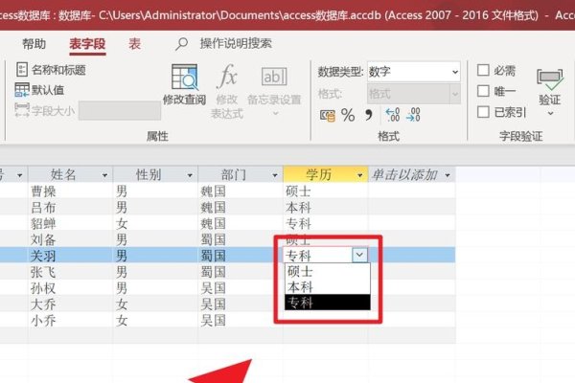
Task: Select the 性别 column header
Action: coord(155,174)
